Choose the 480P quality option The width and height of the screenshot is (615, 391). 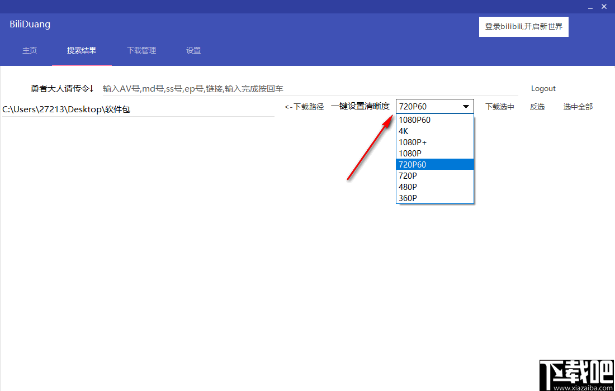(408, 187)
